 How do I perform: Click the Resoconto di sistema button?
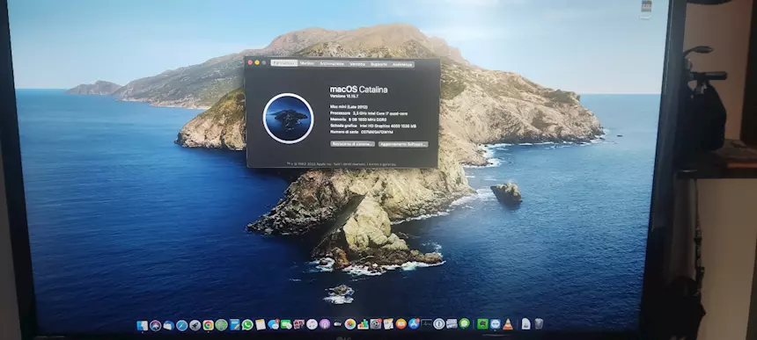pyautogui.click(x=352, y=143)
